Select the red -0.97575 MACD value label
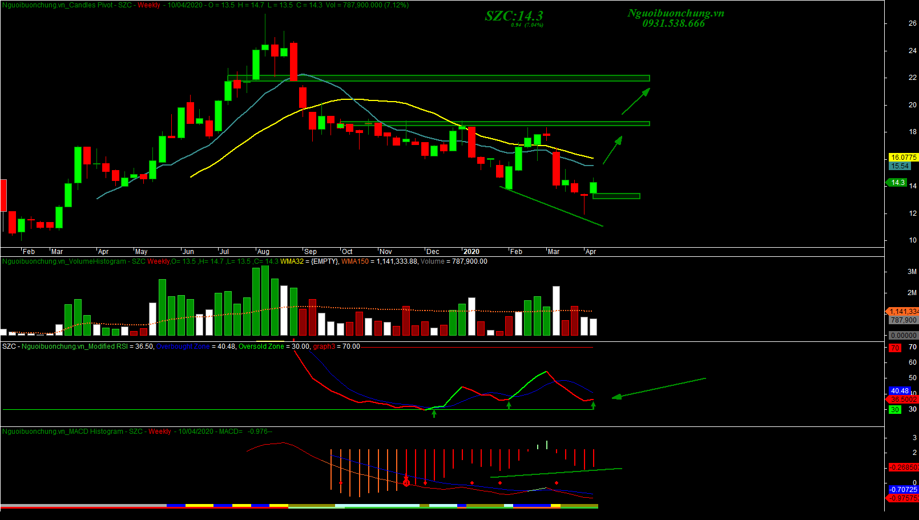 tap(904, 498)
